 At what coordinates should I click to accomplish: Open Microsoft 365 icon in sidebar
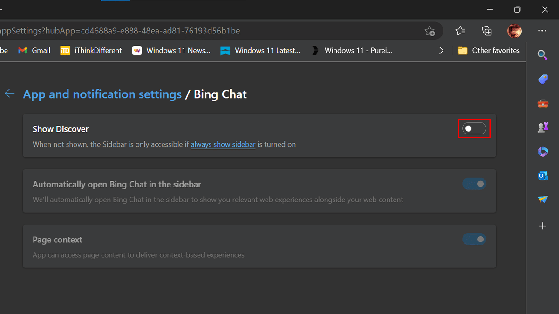542,152
